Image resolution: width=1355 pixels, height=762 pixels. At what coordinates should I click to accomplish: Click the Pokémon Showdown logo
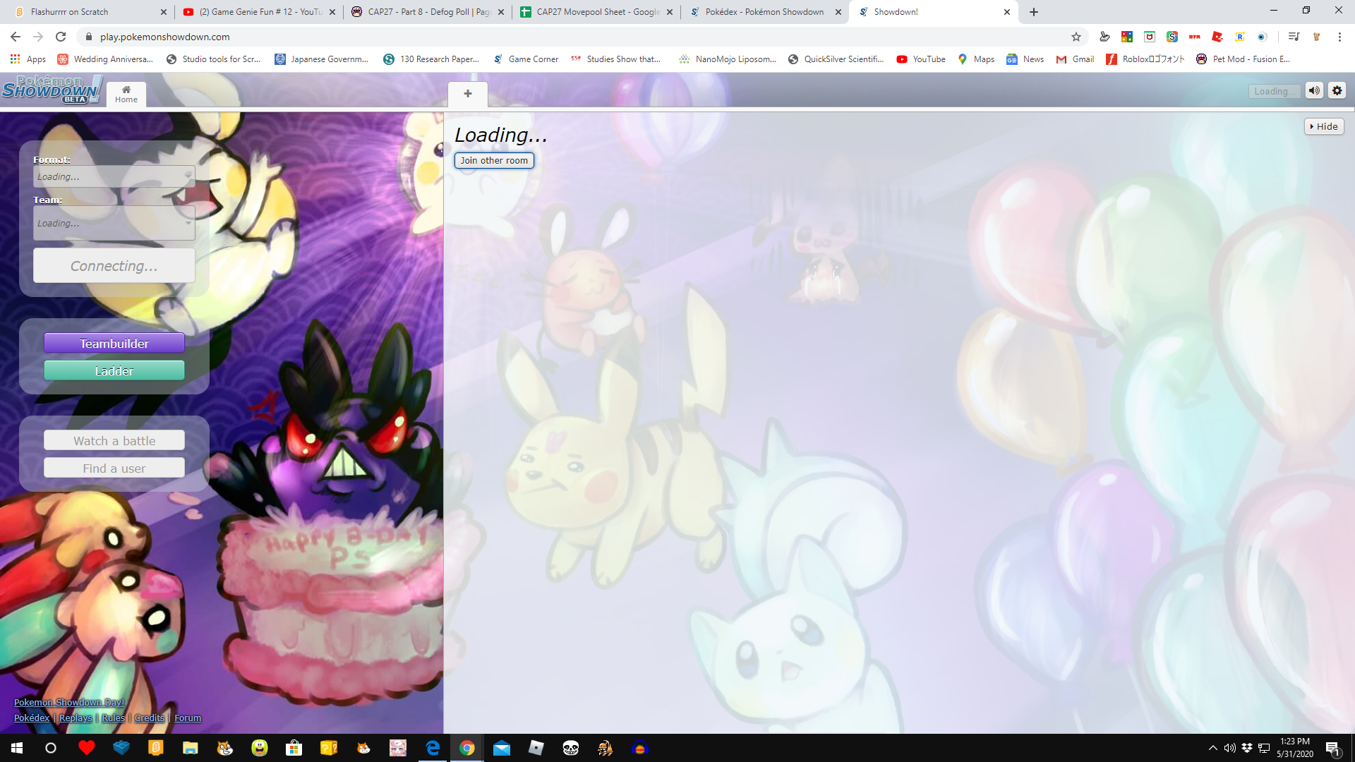pyautogui.click(x=51, y=90)
